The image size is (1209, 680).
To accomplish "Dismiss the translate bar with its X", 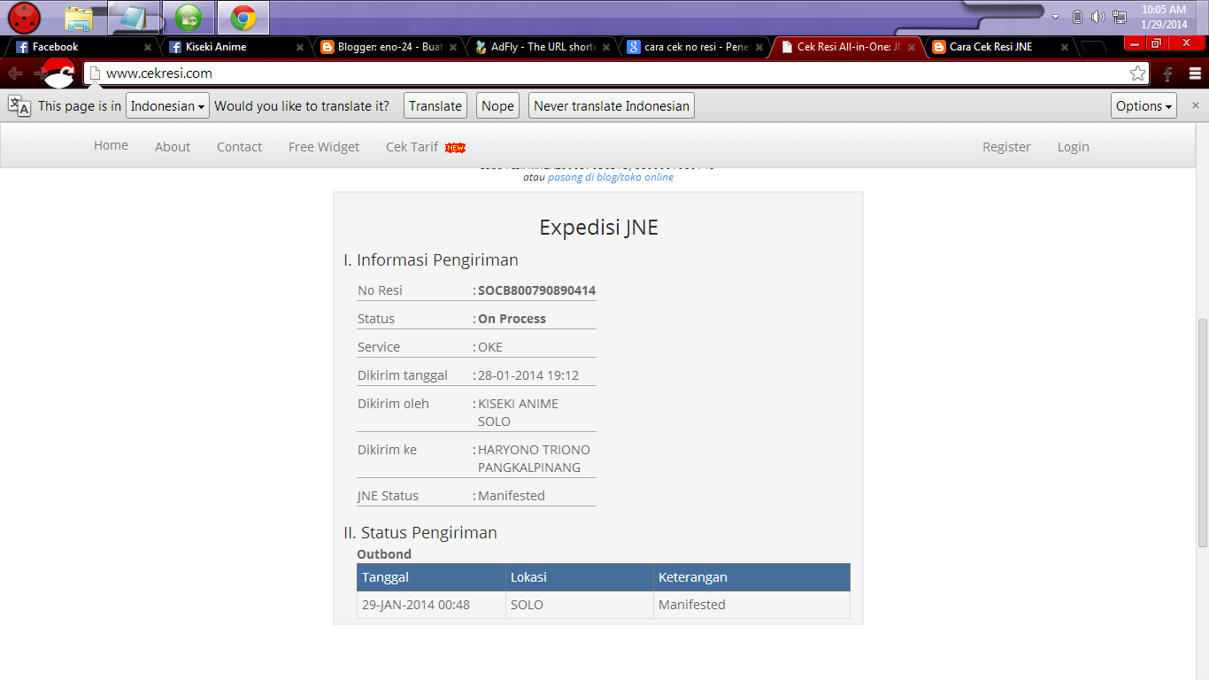I will pyautogui.click(x=1195, y=105).
